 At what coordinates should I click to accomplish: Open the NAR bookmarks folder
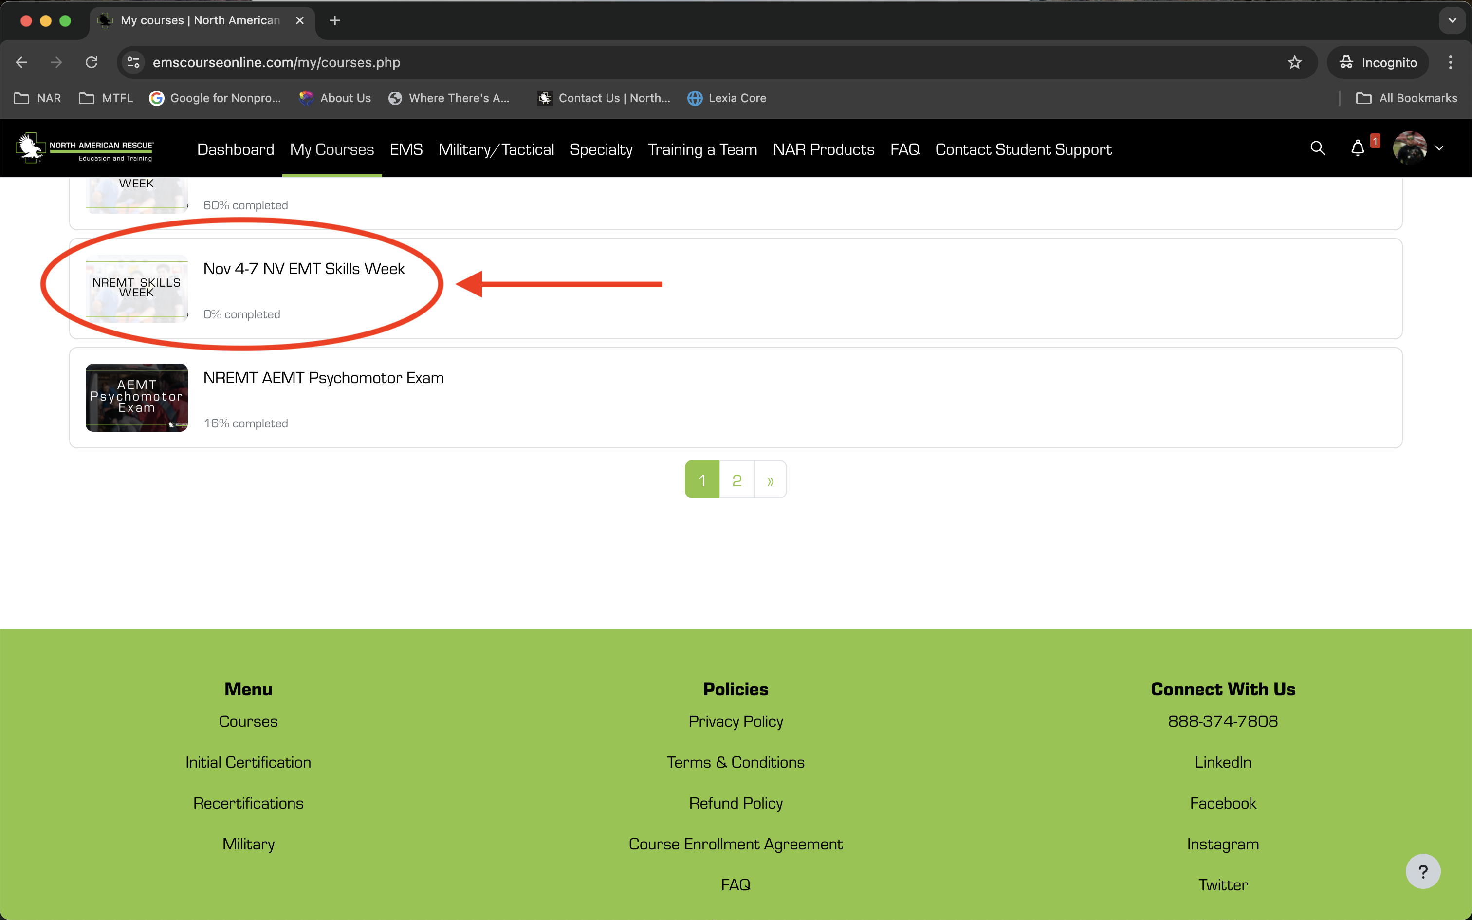click(x=37, y=98)
